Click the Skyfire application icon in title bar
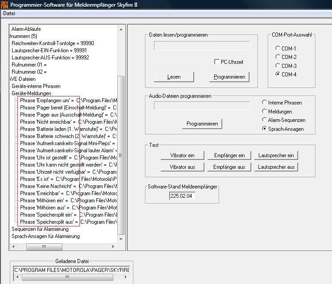Screen dimensions: 332x284 click(x=4, y=4)
